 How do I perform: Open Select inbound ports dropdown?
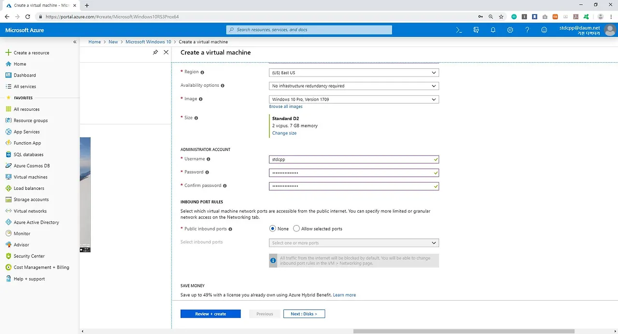click(x=354, y=243)
